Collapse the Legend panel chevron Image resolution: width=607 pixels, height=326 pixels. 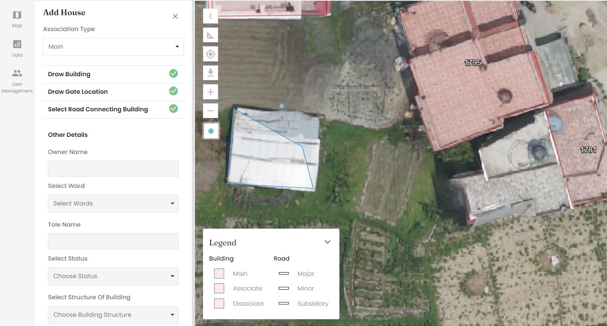(327, 242)
